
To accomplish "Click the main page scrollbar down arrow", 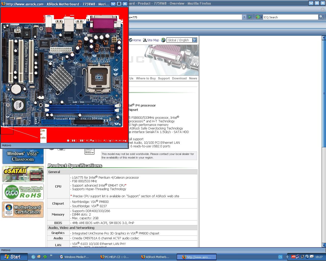I will pos(324,245).
